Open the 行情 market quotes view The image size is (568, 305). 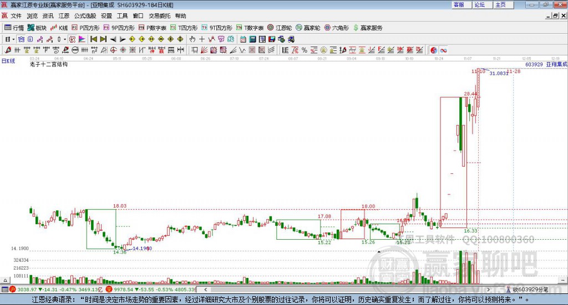pyautogui.click(x=14, y=28)
